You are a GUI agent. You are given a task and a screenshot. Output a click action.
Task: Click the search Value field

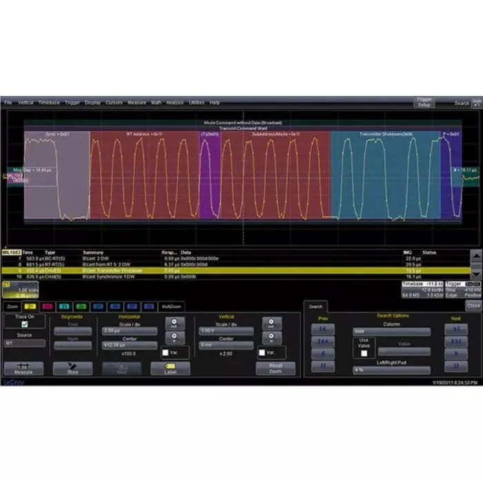pos(404,351)
